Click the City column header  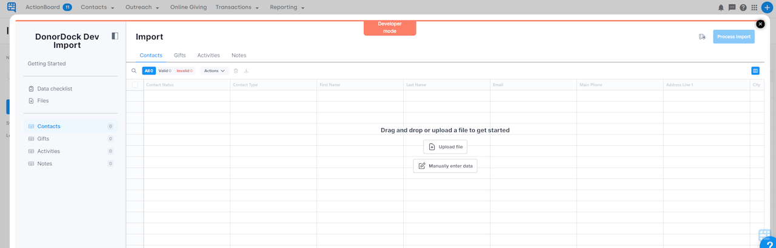pyautogui.click(x=757, y=85)
